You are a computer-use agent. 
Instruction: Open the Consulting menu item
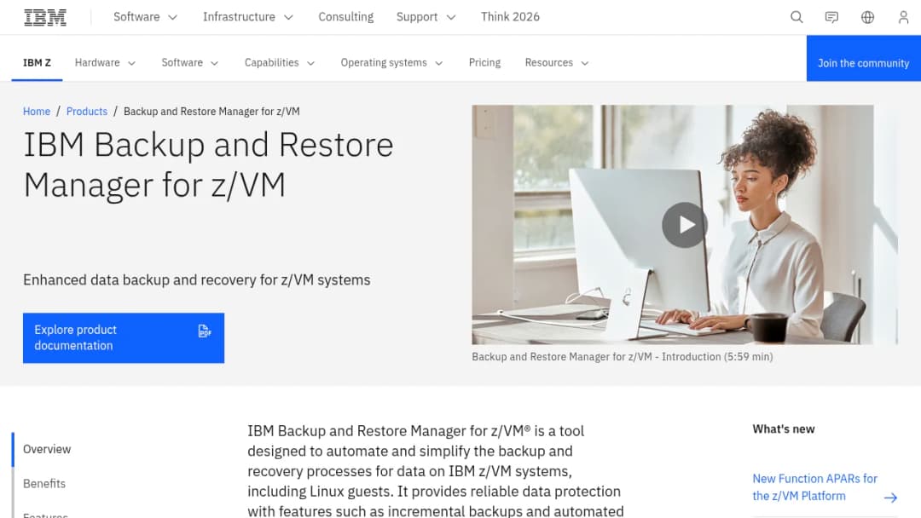click(x=346, y=17)
